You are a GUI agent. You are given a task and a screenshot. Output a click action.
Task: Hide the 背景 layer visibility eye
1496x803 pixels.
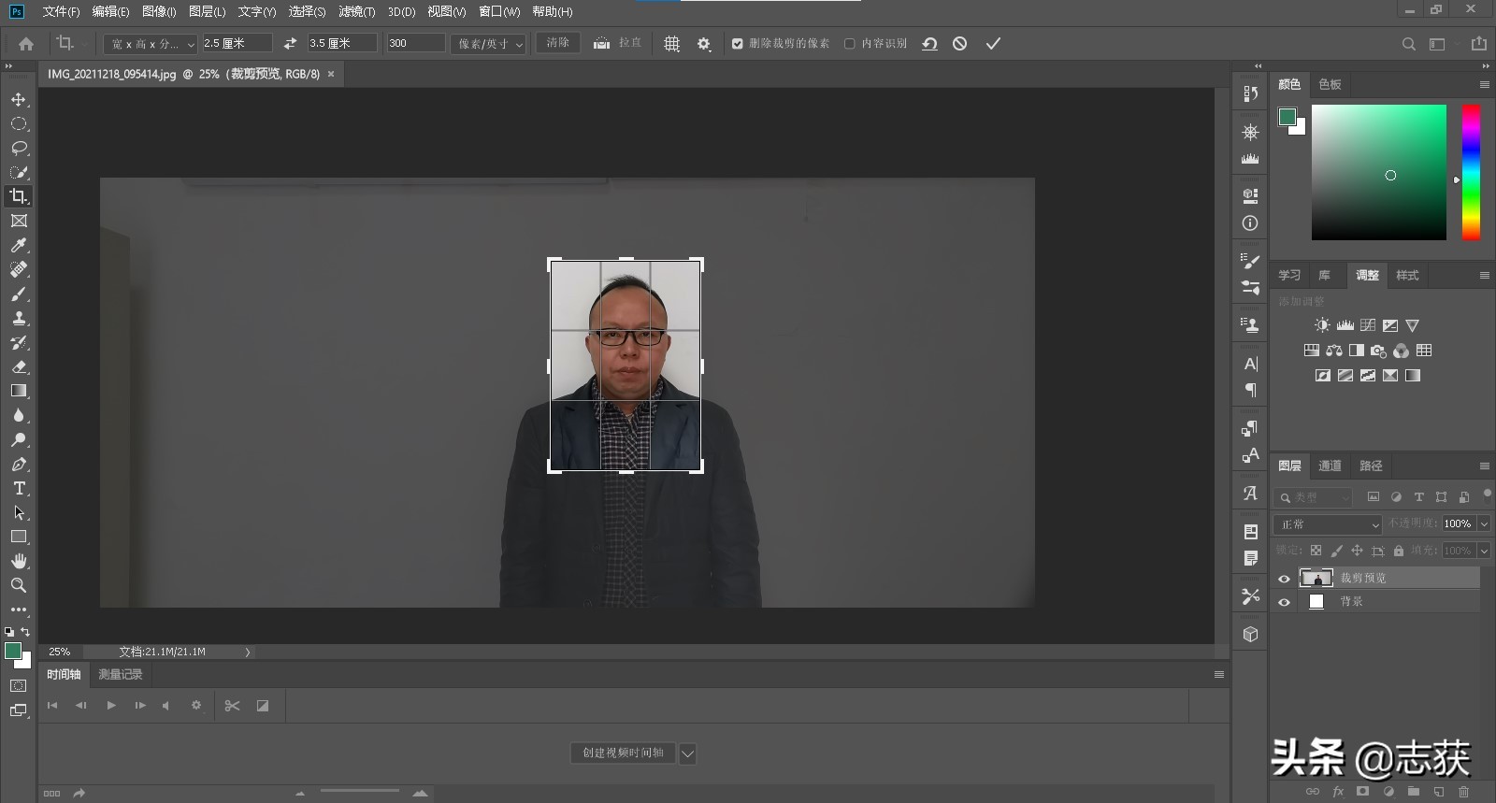pos(1284,602)
